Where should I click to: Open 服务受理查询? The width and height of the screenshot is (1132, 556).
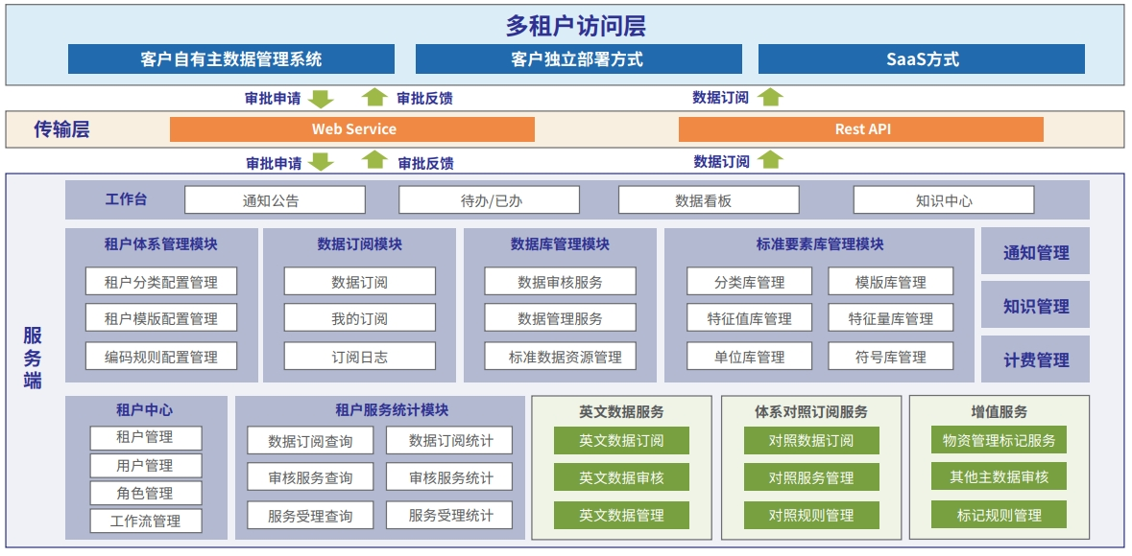(310, 515)
